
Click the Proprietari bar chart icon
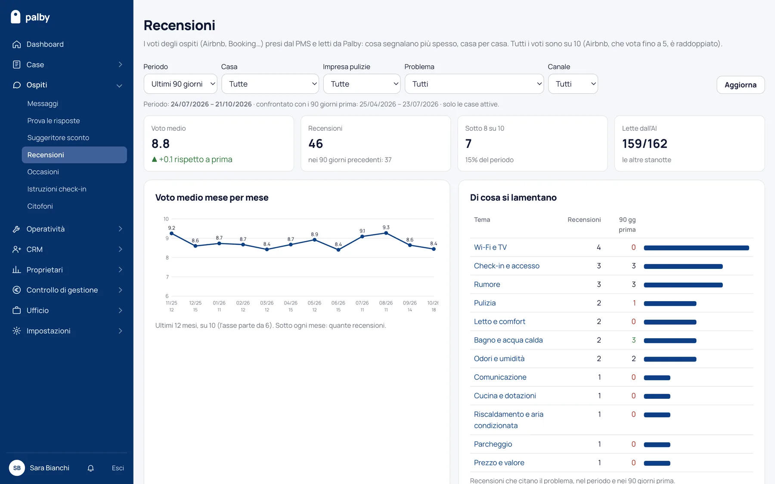coord(17,270)
